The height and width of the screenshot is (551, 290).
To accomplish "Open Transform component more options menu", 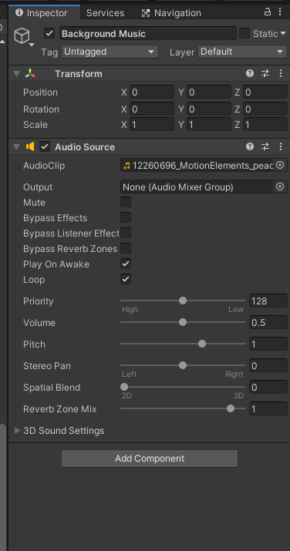I will [x=281, y=73].
